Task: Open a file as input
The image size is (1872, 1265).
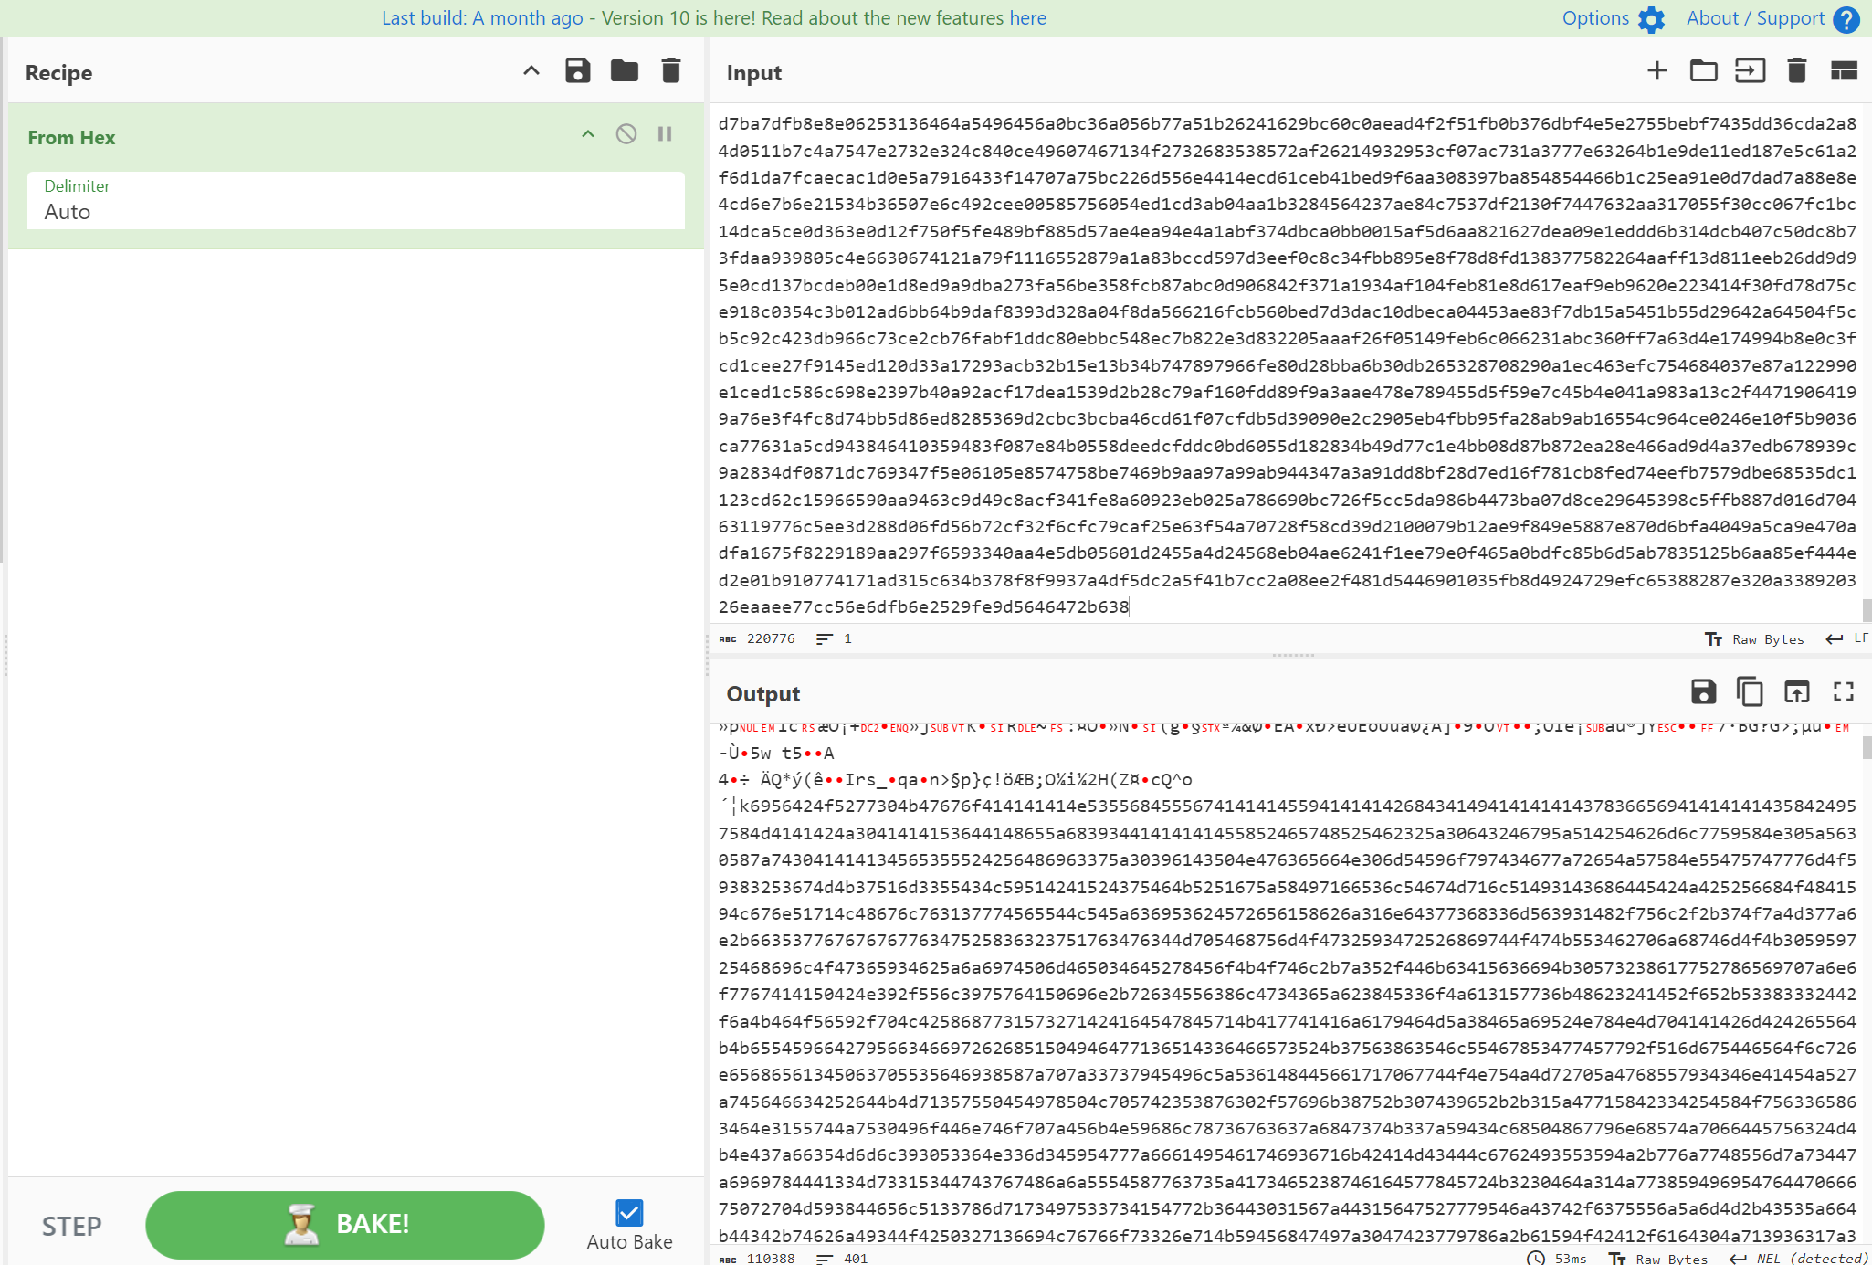Action: point(1751,71)
